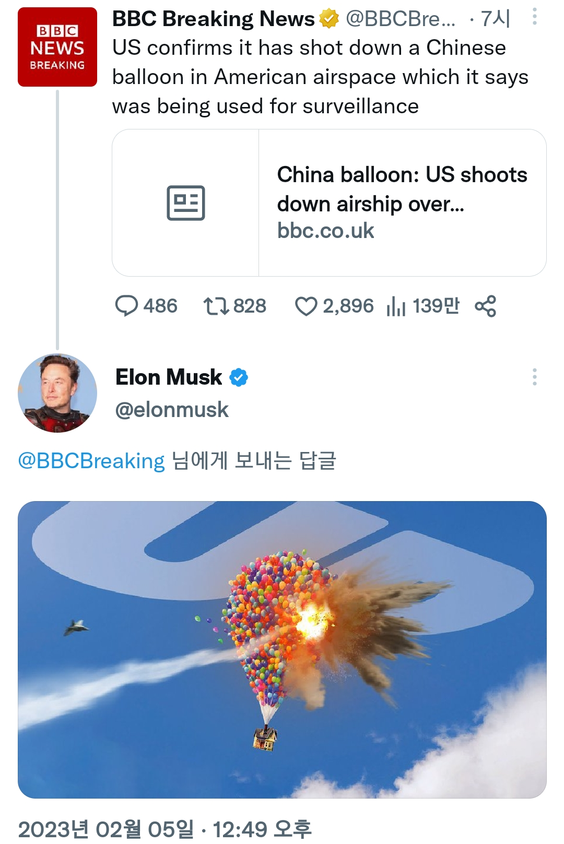View tweet analytics bar chart icon
Screen dimensions: 564x844
coord(396,306)
